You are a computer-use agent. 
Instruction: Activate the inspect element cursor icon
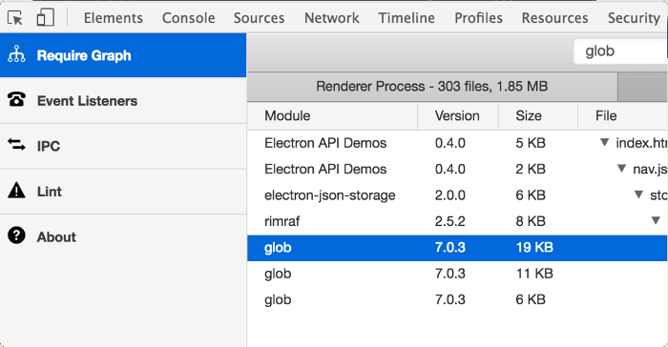pos(15,18)
